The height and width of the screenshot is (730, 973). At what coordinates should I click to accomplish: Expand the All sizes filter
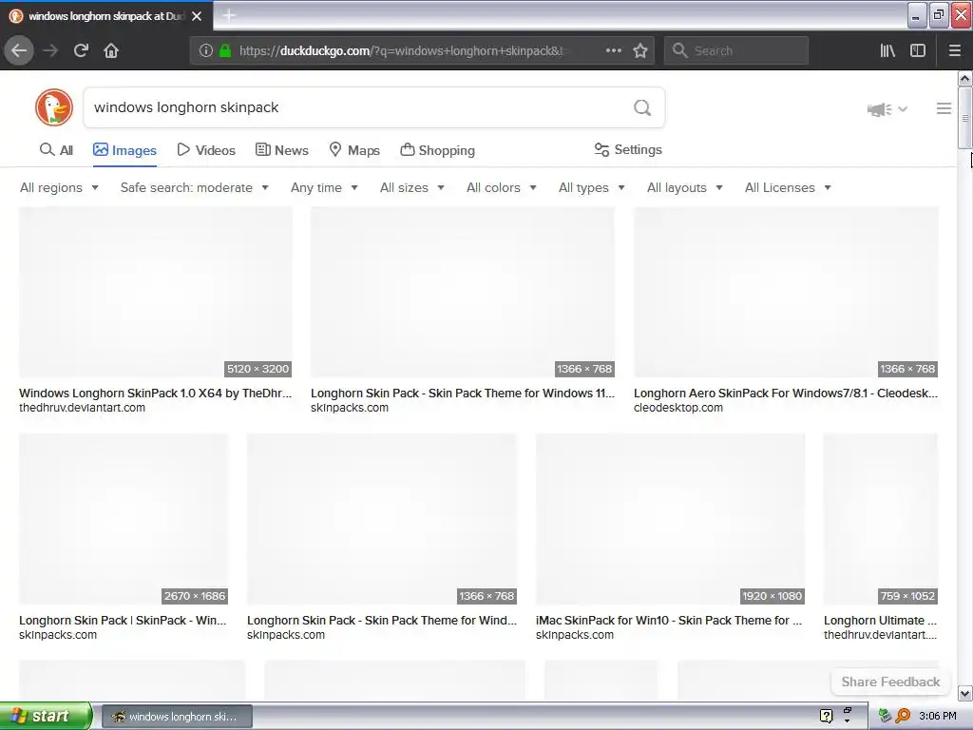pos(412,187)
